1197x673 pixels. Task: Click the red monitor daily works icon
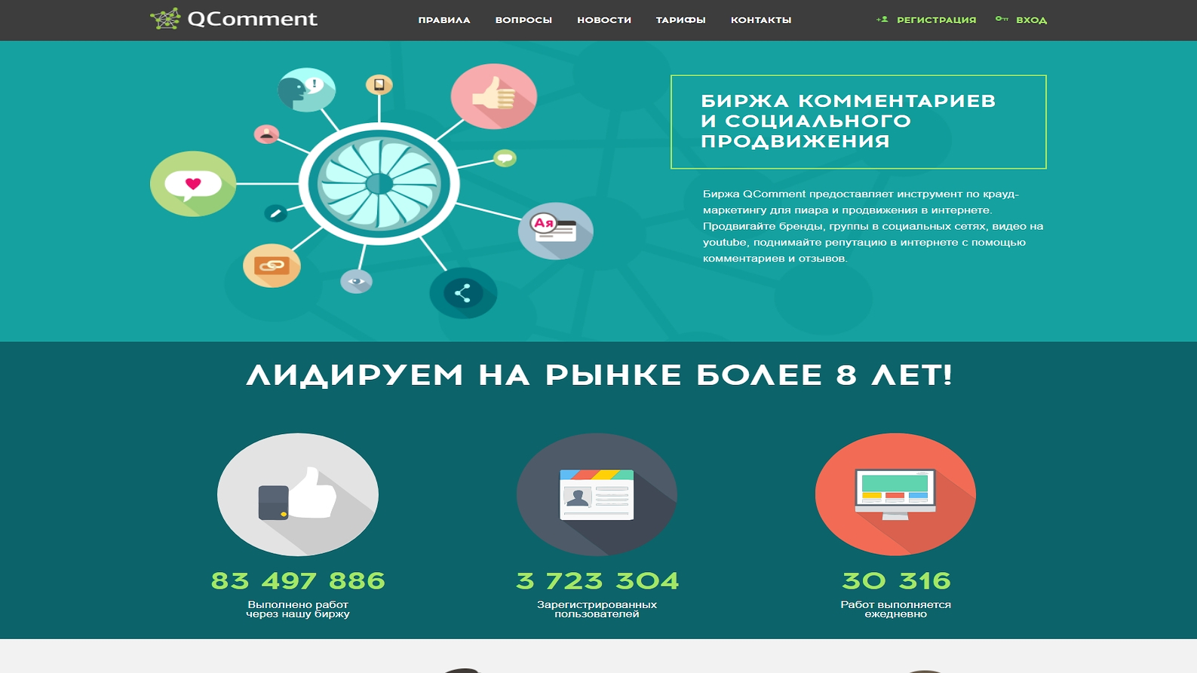coord(895,494)
